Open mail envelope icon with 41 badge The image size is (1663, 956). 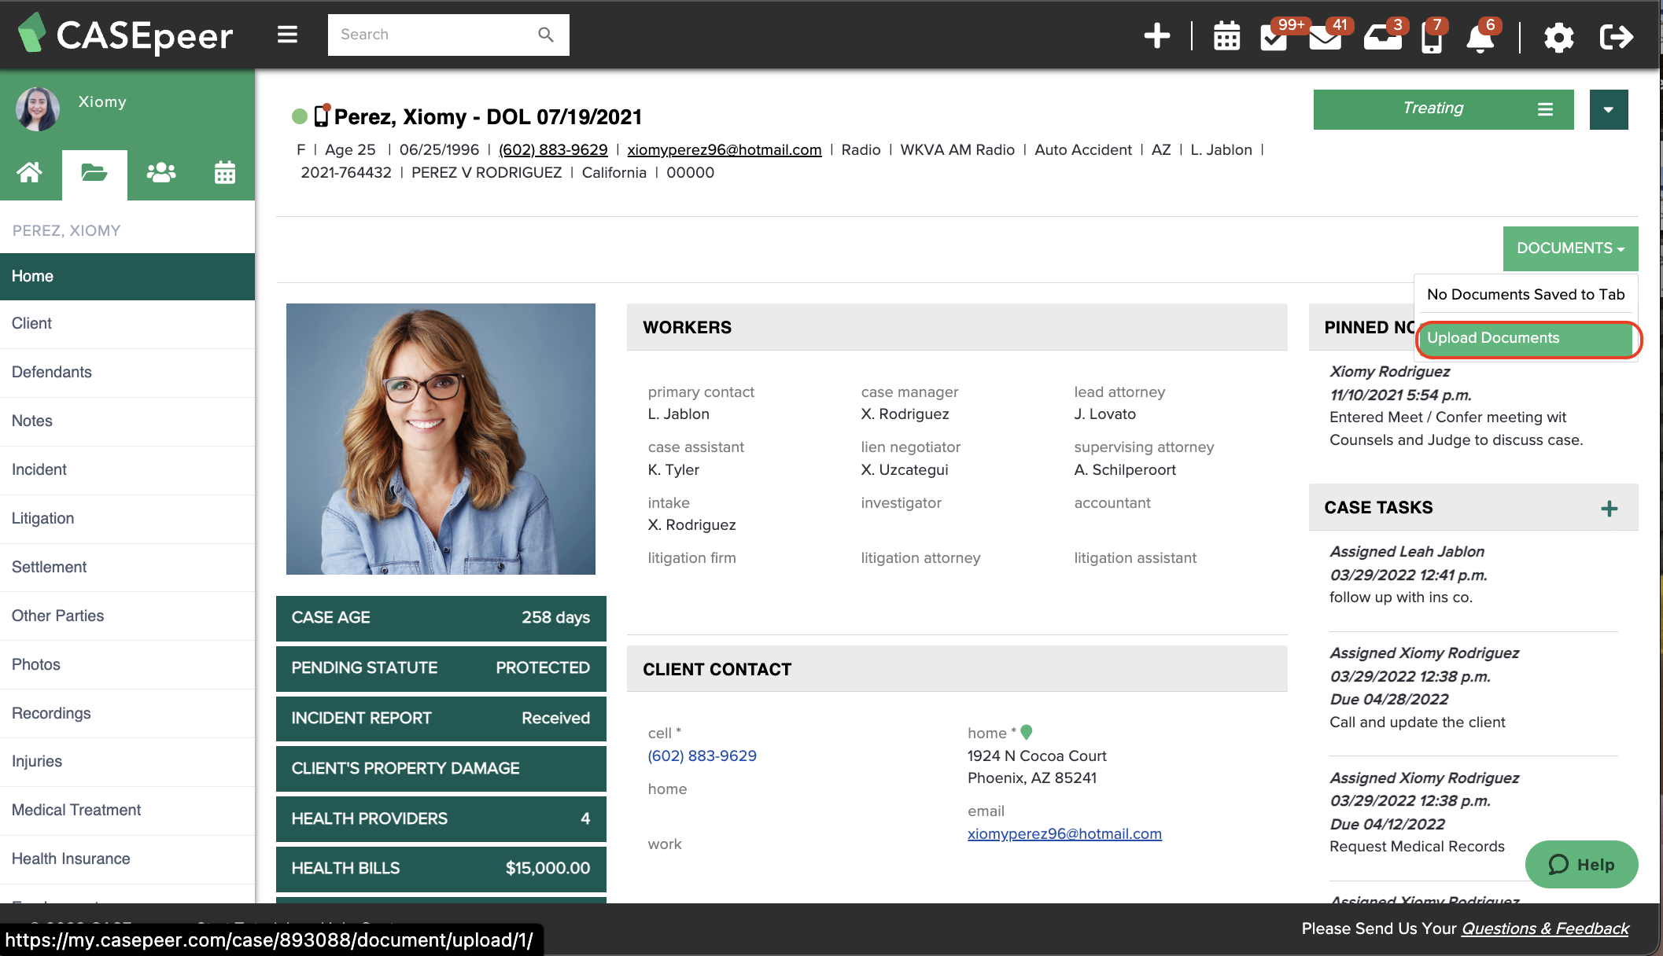point(1326,36)
